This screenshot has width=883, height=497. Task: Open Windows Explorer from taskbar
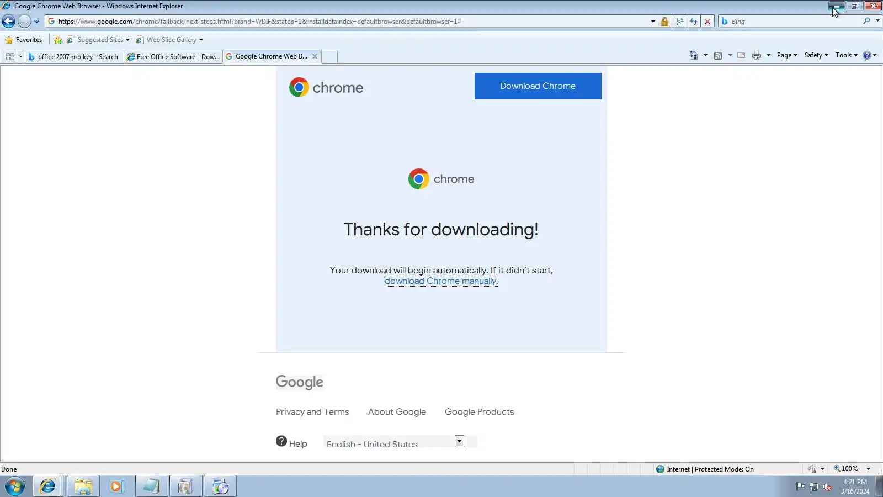coord(83,487)
